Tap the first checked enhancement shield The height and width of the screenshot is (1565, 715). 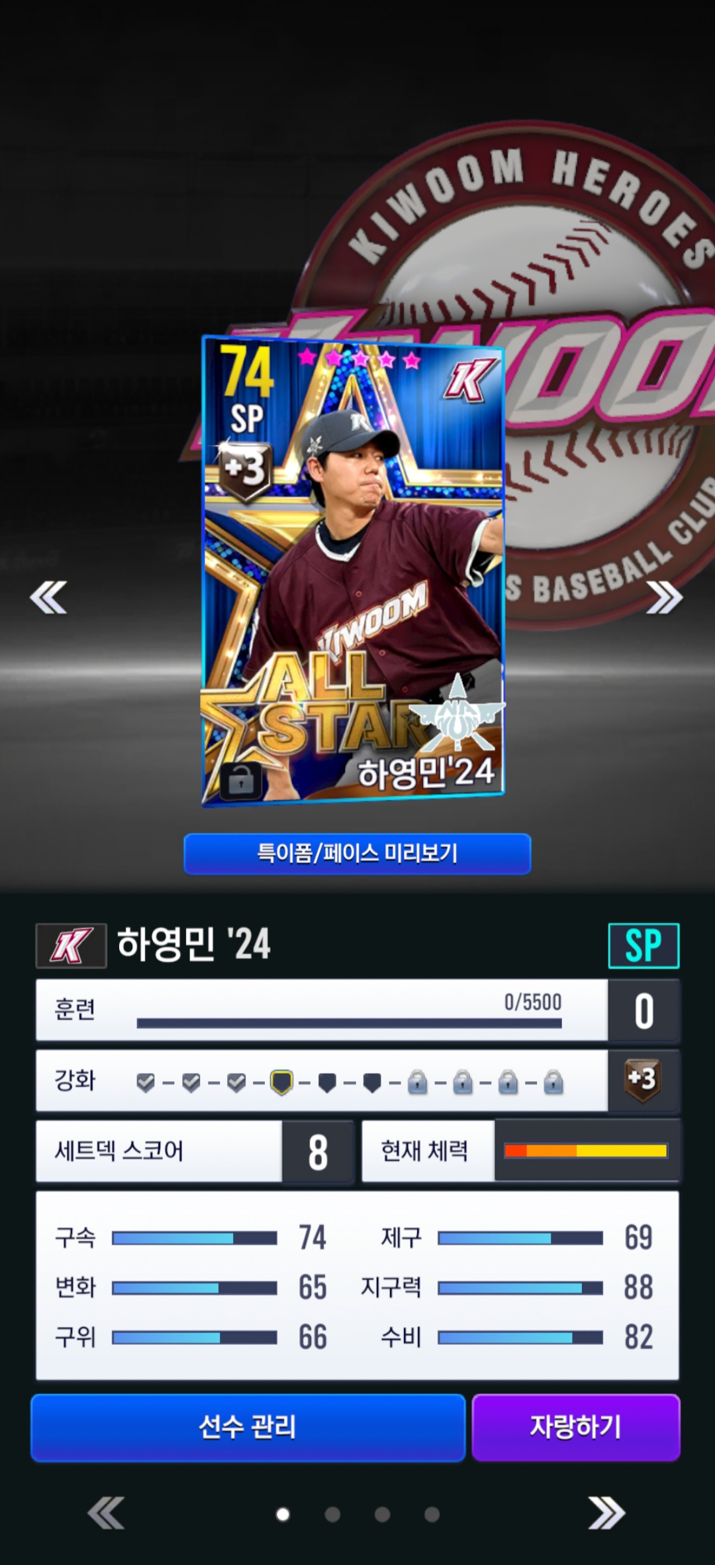tap(146, 1082)
